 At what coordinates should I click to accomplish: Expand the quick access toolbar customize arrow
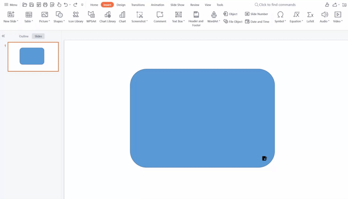(82, 5)
